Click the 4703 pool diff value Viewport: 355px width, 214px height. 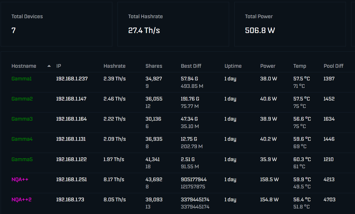point(329,199)
